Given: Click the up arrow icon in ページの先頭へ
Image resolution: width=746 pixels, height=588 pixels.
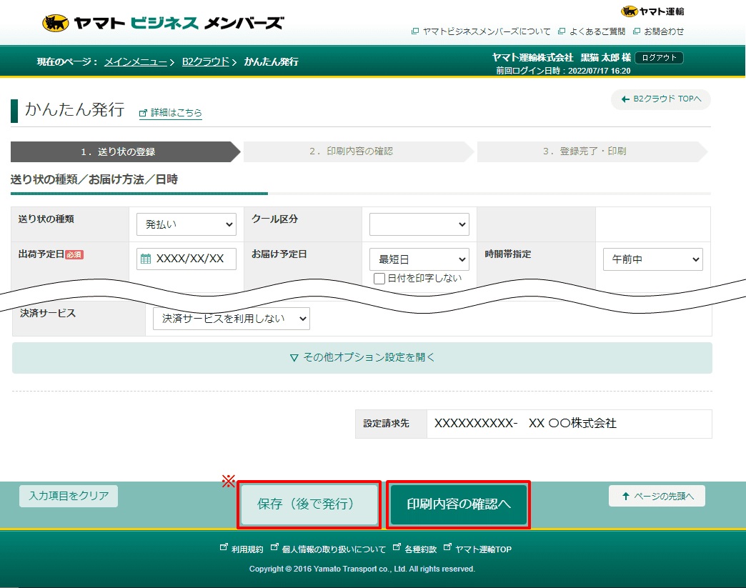Looking at the screenshot, I should point(626,496).
